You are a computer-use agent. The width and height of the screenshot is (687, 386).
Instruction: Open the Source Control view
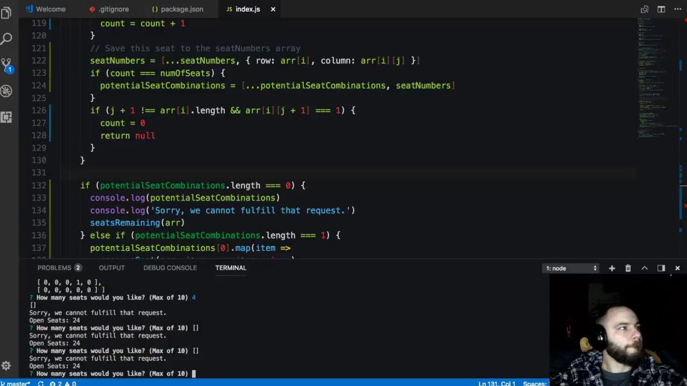[6, 65]
